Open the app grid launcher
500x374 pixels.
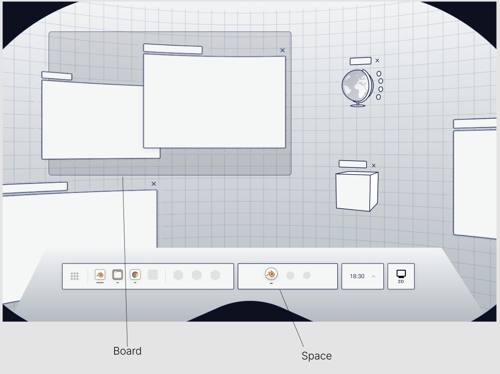(75, 276)
